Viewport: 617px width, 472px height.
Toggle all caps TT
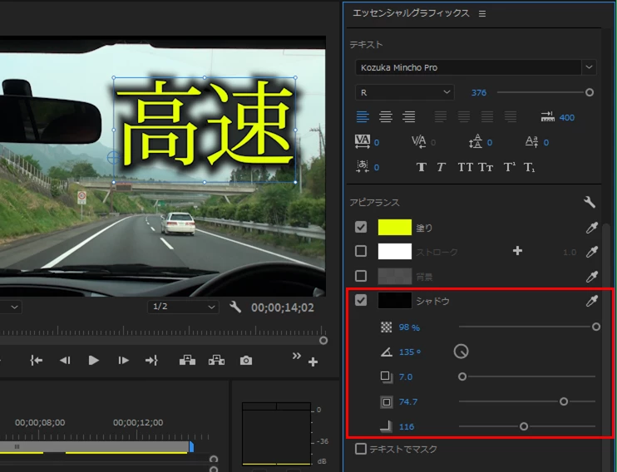(466, 167)
